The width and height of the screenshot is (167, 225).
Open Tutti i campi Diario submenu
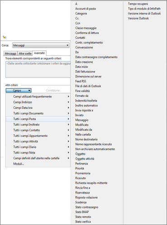tap(38, 147)
